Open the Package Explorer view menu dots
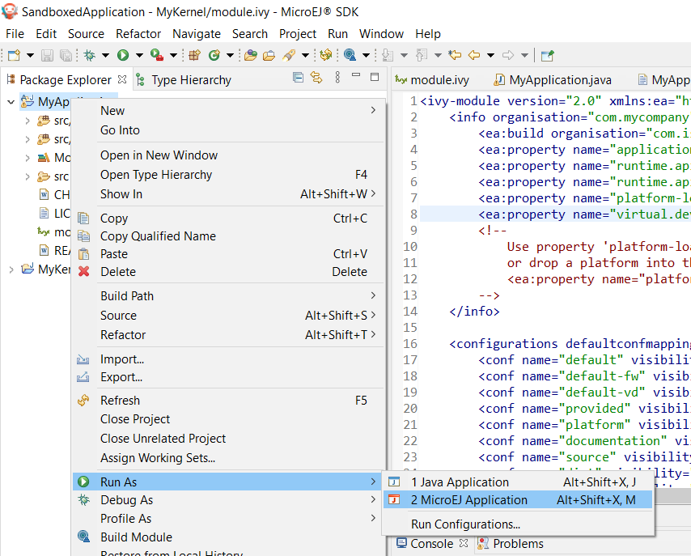Screen dimensions: 691x556 pyautogui.click(x=337, y=75)
